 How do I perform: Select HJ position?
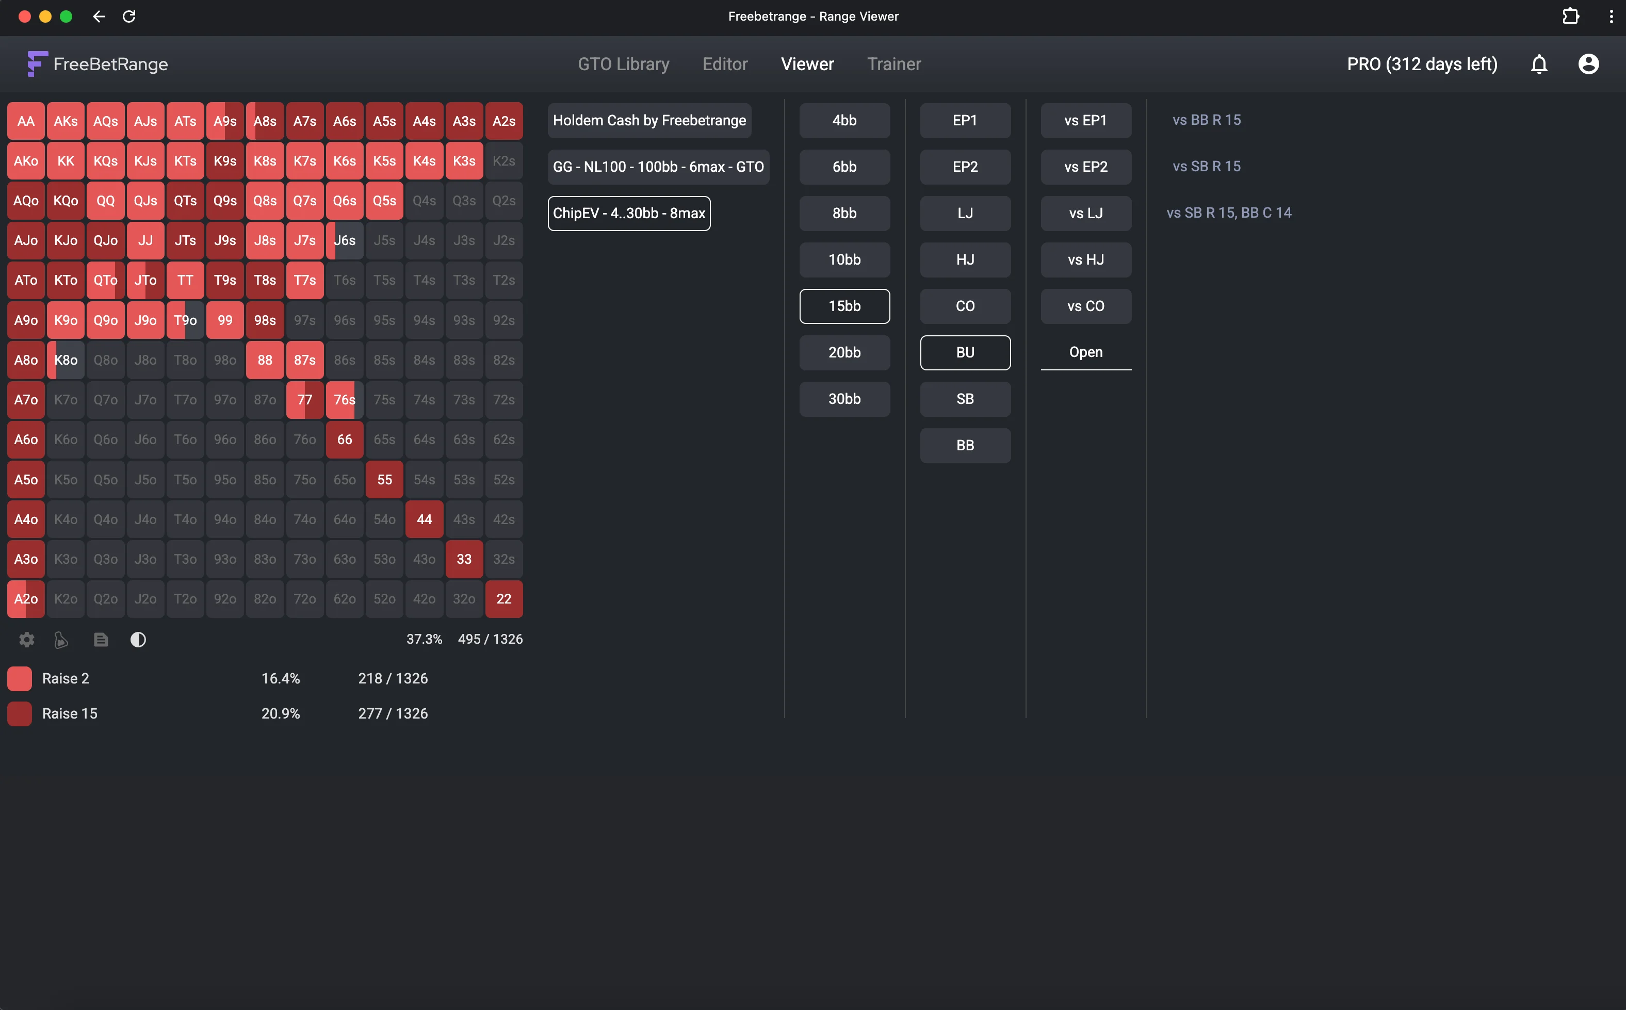tap(965, 259)
